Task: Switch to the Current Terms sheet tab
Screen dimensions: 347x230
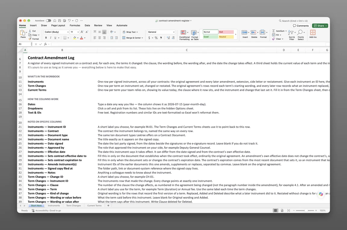Action: [94, 205]
